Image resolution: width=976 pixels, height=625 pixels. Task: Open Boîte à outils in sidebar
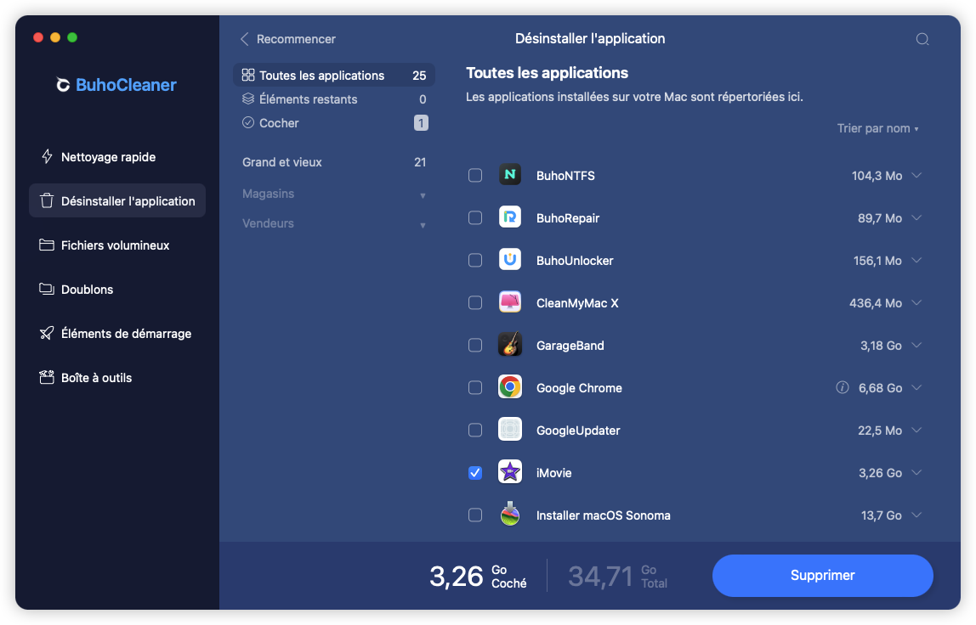117,378
